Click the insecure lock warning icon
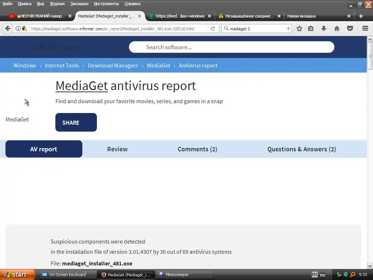 [24, 28]
